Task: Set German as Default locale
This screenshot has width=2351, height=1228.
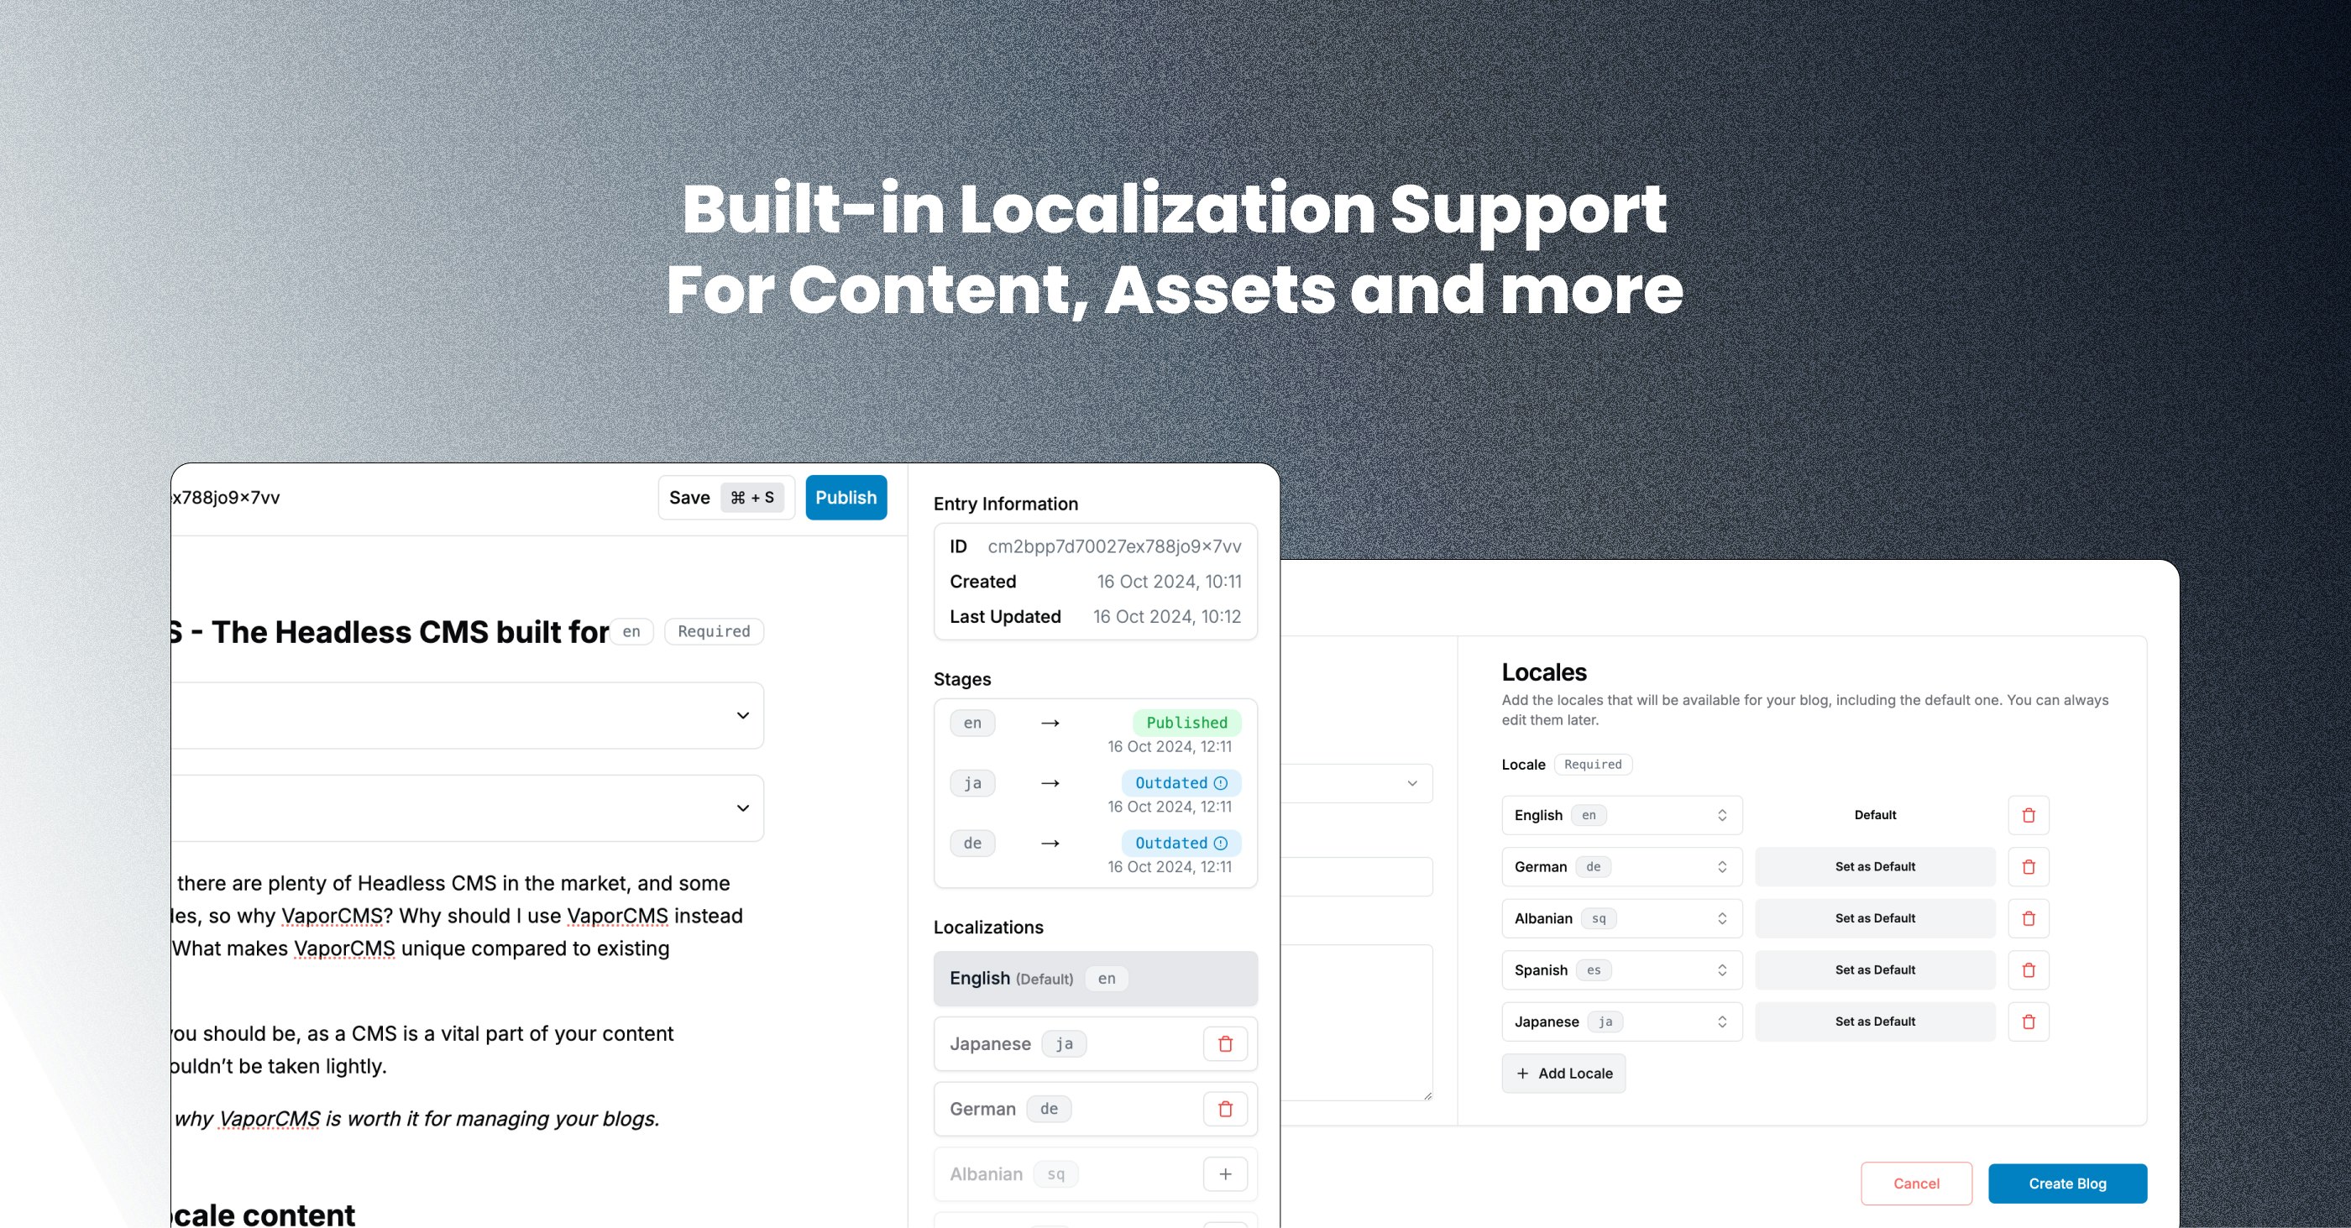Action: point(1875,867)
